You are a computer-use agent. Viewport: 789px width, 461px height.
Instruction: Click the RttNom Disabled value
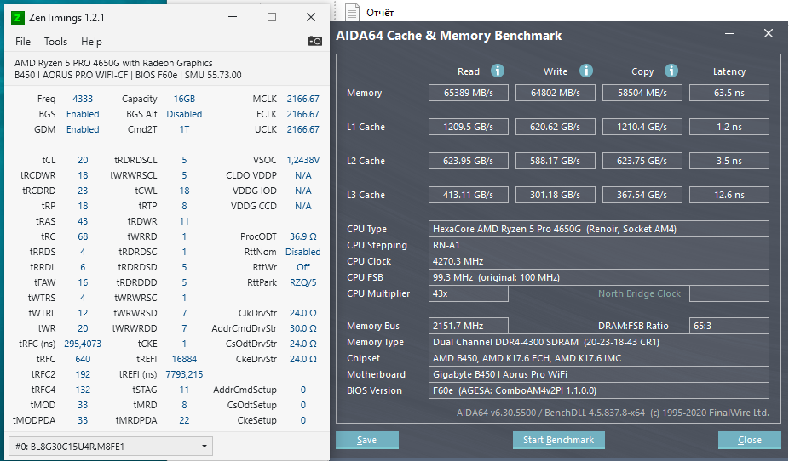[x=303, y=252]
